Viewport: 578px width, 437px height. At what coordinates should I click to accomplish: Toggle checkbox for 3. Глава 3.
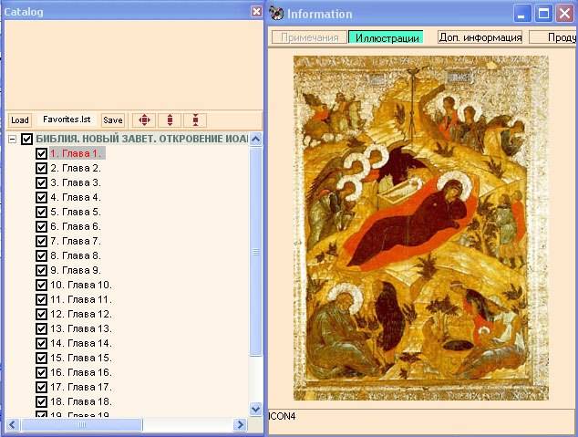41,182
